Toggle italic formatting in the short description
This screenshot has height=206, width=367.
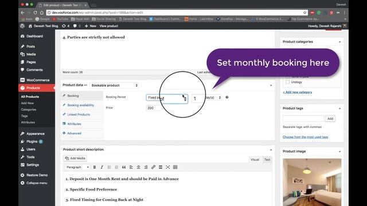(101, 167)
